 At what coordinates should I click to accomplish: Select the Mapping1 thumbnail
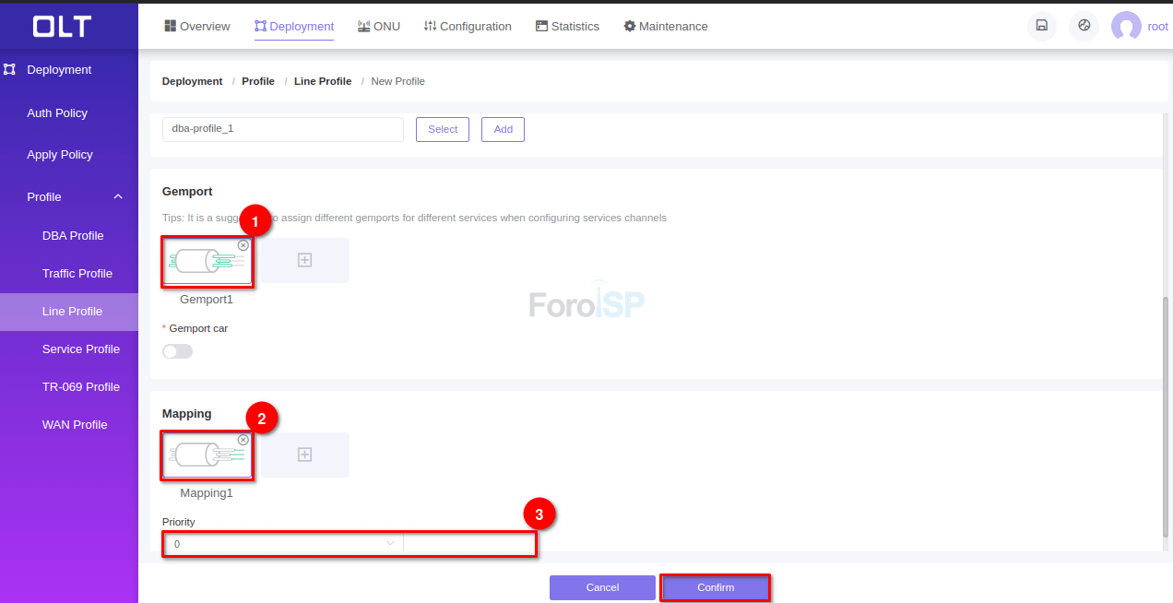[207, 456]
